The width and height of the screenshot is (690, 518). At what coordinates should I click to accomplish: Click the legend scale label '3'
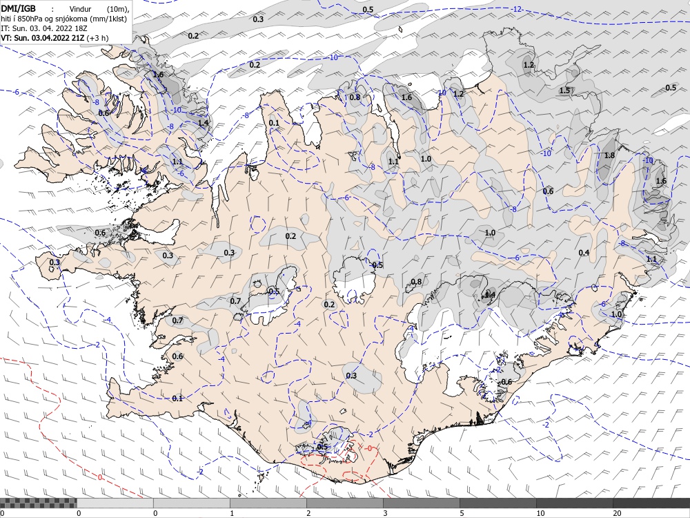point(385,513)
